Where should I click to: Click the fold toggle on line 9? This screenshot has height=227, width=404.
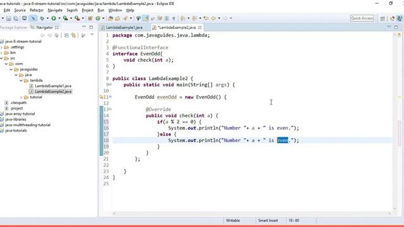tap(110, 84)
